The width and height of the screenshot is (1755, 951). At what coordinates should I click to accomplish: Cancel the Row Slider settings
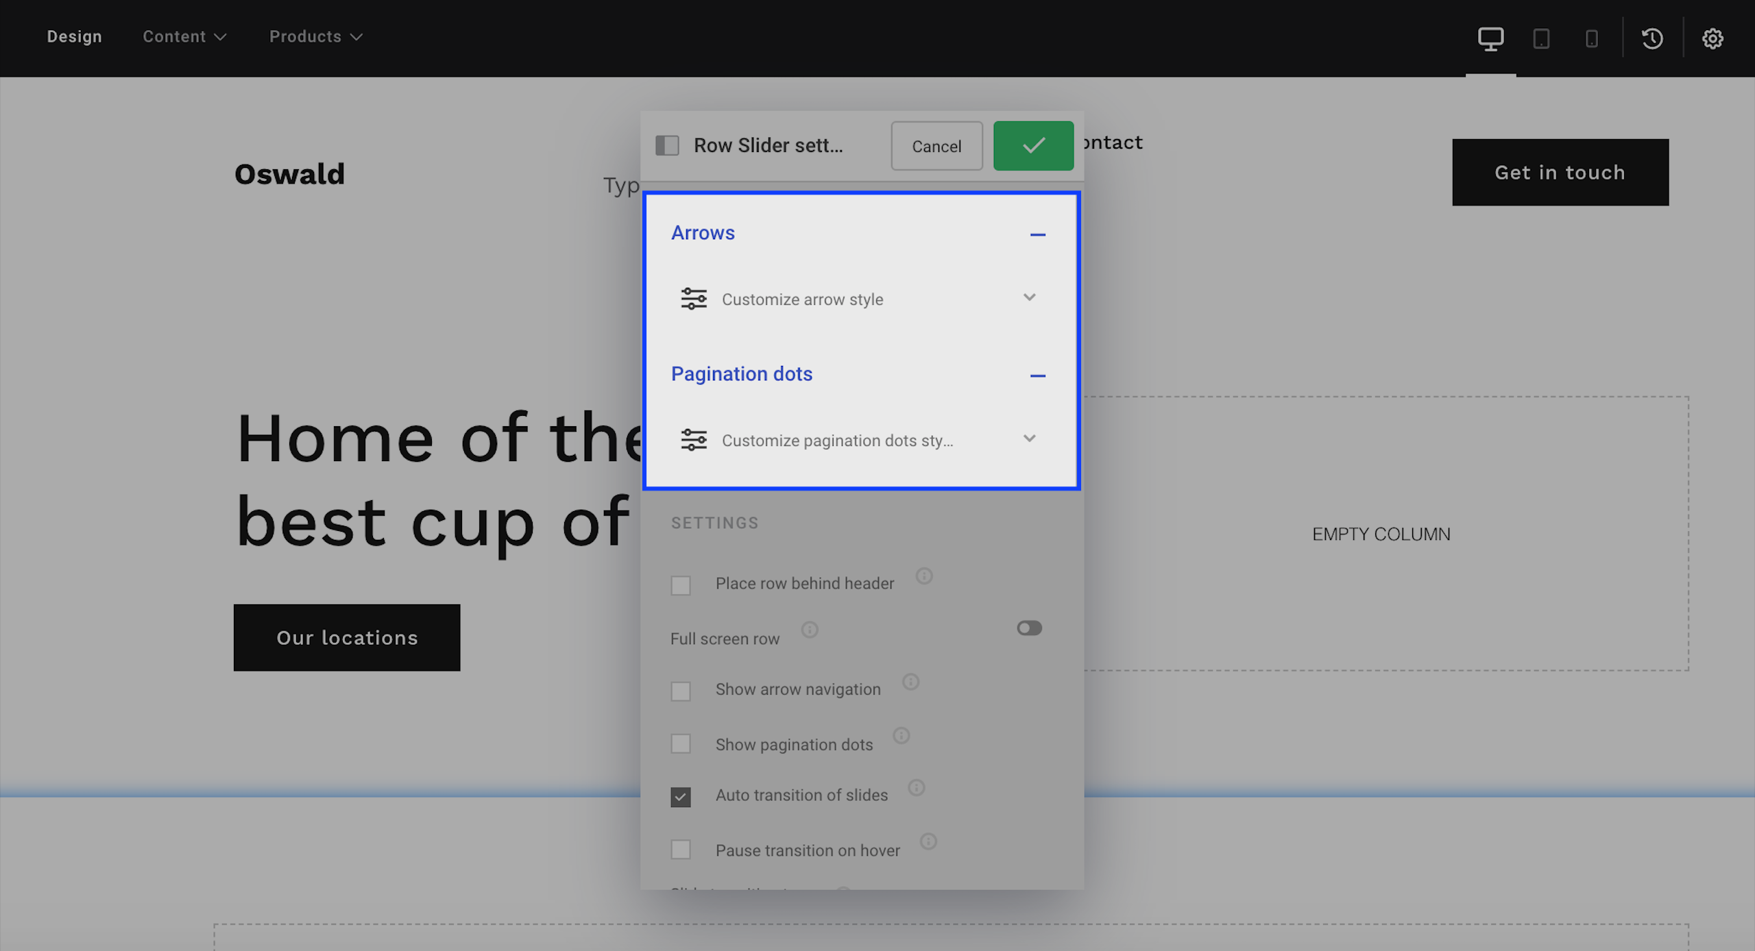point(936,145)
